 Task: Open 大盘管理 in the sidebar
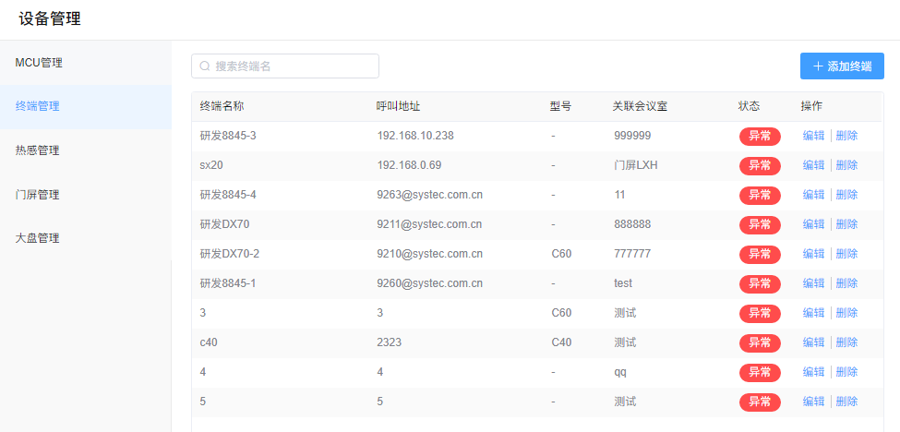[38, 238]
